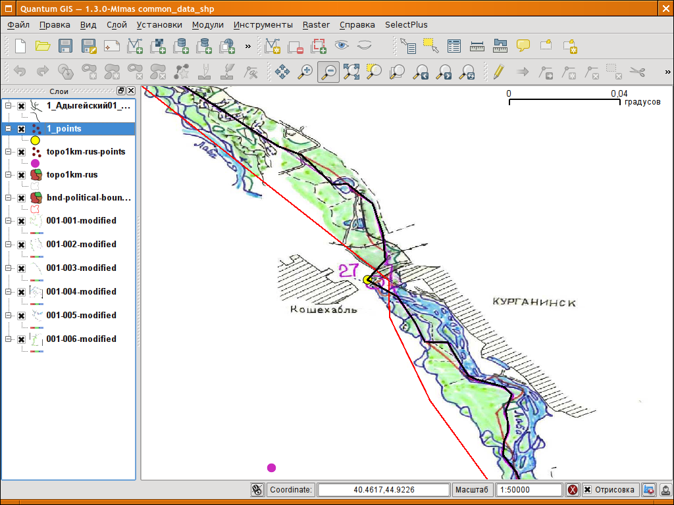Click the yellow circle symbol under 1_points

[x=35, y=140]
